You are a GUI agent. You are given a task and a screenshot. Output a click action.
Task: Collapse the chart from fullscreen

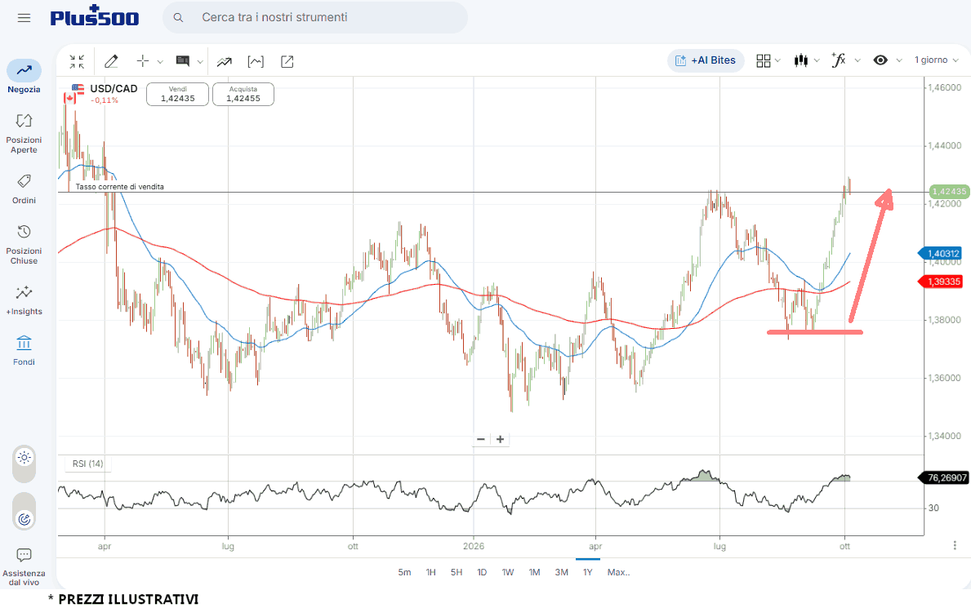coord(77,61)
